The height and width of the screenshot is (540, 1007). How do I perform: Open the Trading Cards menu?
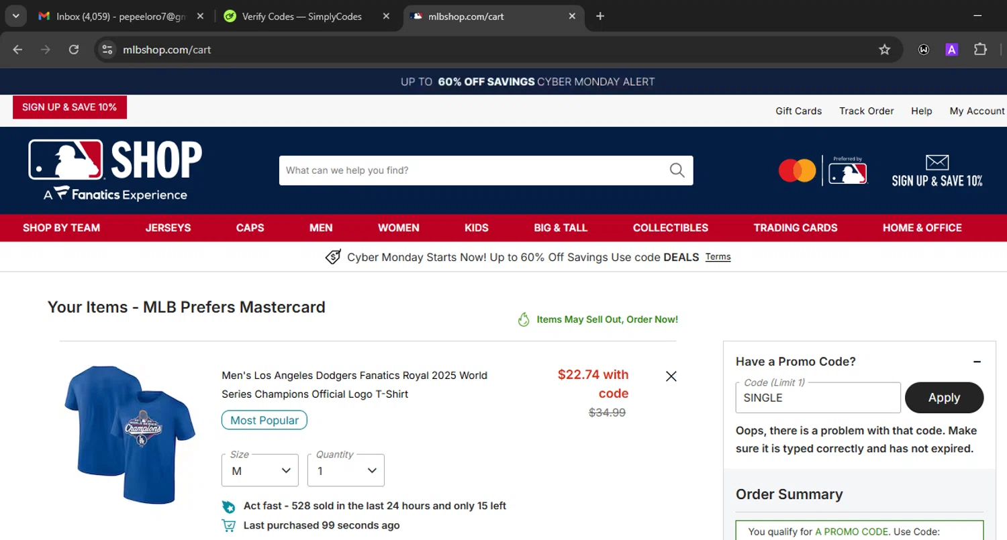(796, 228)
